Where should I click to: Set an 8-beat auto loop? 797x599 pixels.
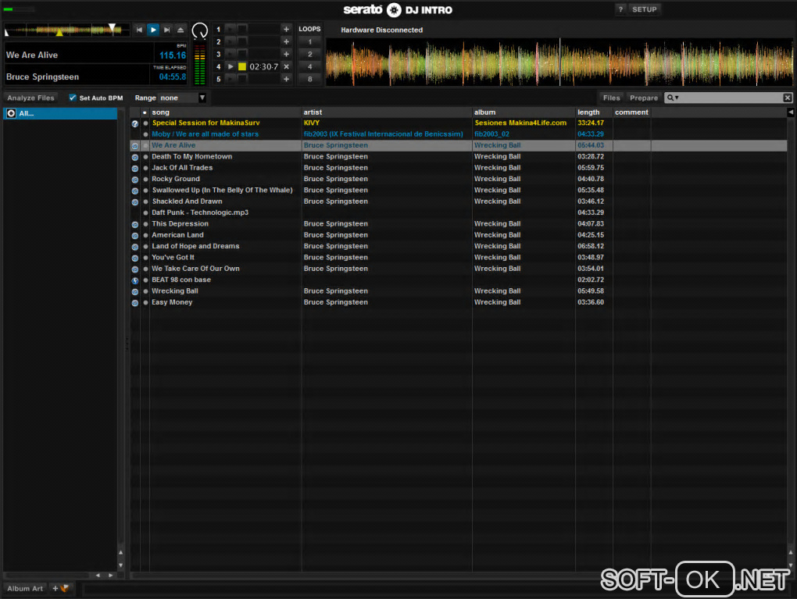coord(309,79)
